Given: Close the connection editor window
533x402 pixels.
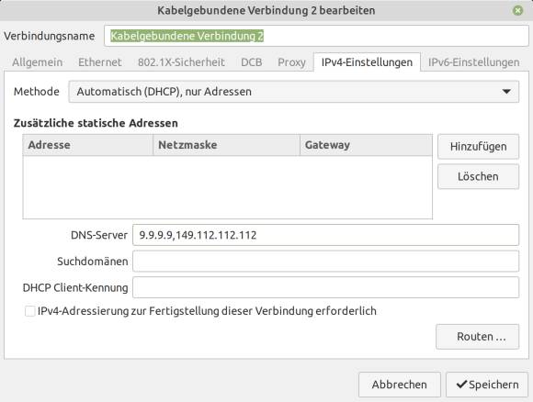Looking at the screenshot, I should [x=517, y=10].
